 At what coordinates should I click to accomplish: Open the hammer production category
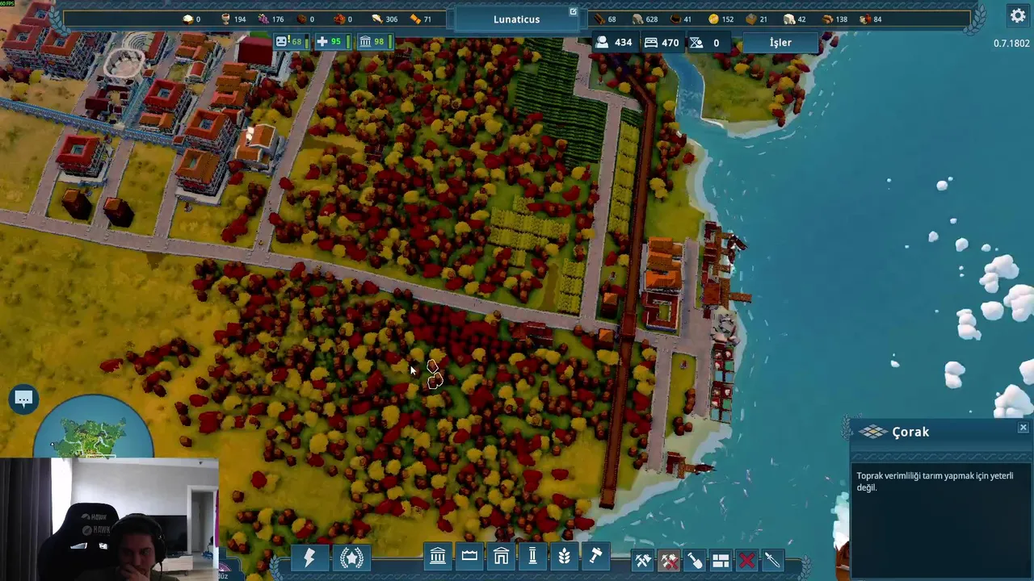pos(595,556)
